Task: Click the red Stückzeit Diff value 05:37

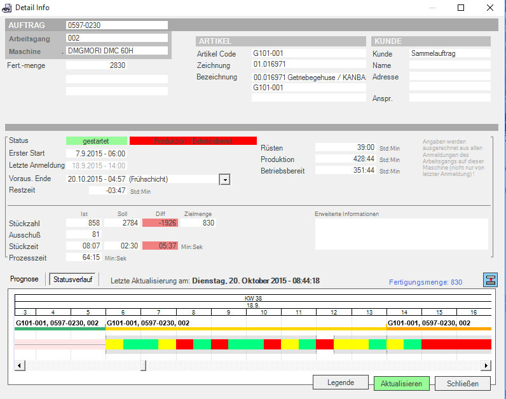Action: tap(160, 246)
